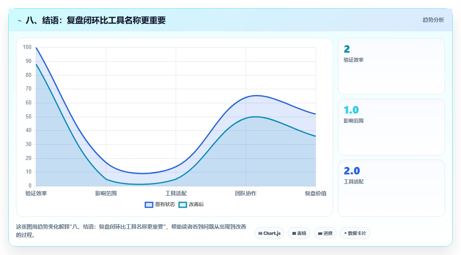461x255 pixels.
Task: Click the square icon in the 表格 tag
Action: (294, 234)
